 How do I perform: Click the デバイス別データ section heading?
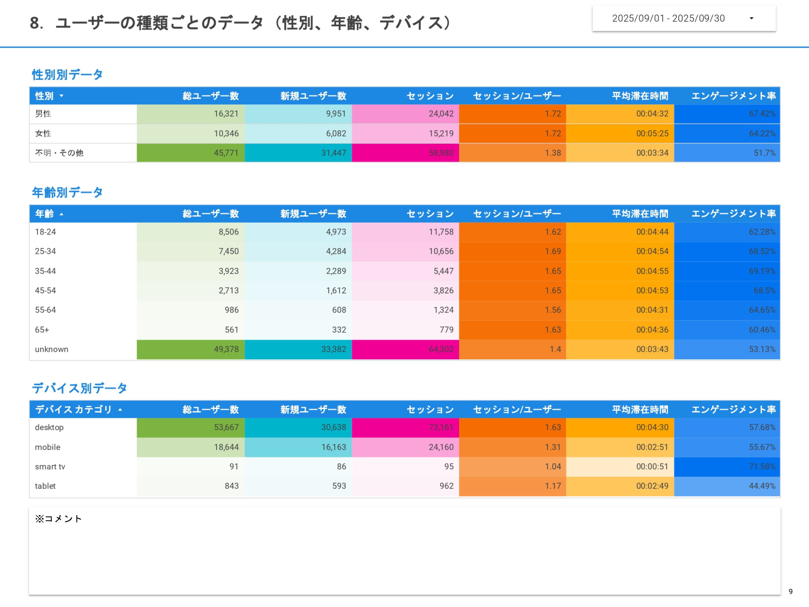80,388
